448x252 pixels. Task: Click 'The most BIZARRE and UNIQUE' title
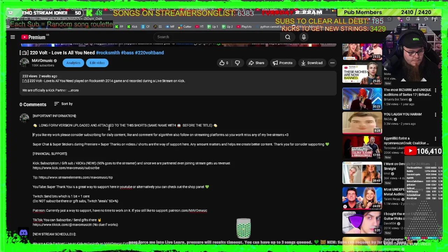[x=407, y=92]
